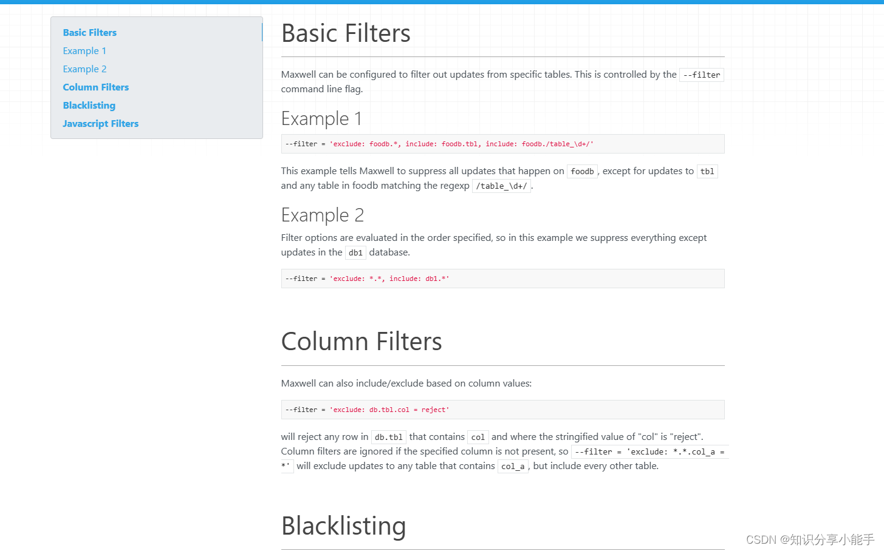Go to Column Filters sidebar link
This screenshot has height=551, width=884.
pyautogui.click(x=96, y=87)
